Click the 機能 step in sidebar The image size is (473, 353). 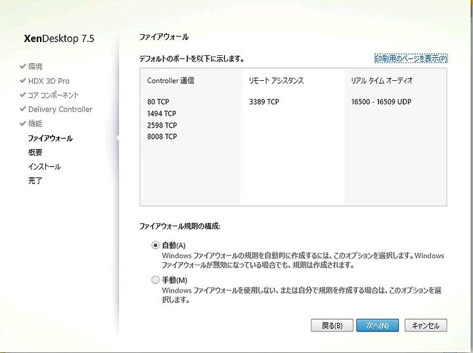(x=35, y=124)
